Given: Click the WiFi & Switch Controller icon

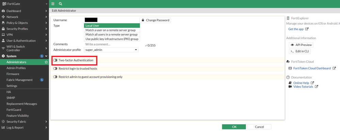Looking at the screenshot, I should (x=3, y=49).
